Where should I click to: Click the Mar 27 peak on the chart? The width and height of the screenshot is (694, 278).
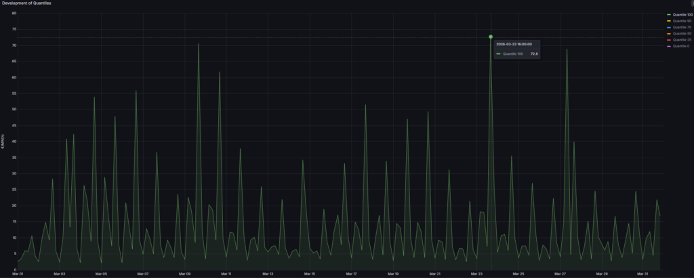[567, 49]
